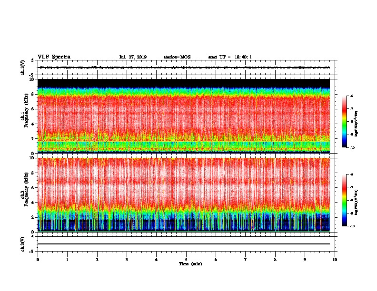Click the ch.1 color bar units label
Image resolution: width=377 pixels, height=291 pixels.
tap(357, 124)
